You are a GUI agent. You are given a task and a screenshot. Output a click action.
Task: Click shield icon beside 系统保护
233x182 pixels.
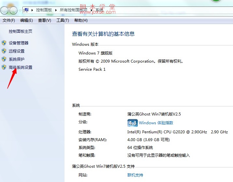pyautogui.click(x=4, y=59)
